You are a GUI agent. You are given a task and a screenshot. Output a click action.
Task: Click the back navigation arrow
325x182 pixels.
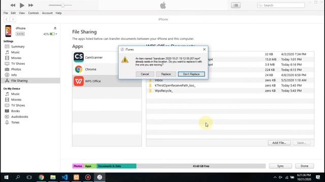tap(7, 19)
